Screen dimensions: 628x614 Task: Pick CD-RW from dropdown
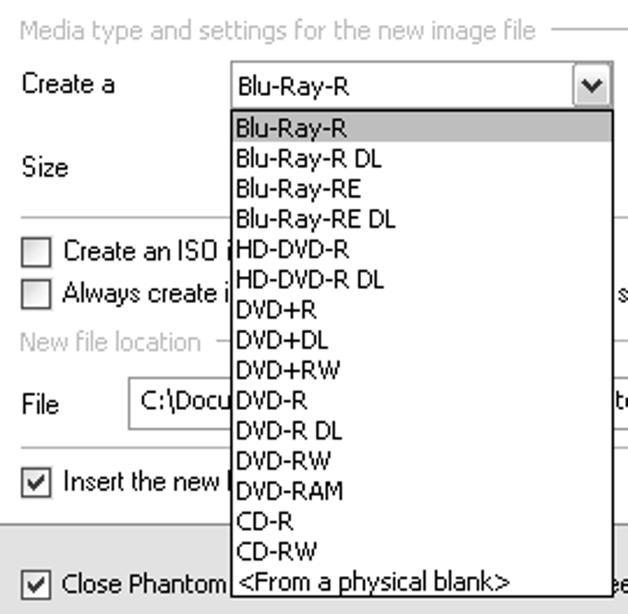pyautogui.click(x=422, y=552)
